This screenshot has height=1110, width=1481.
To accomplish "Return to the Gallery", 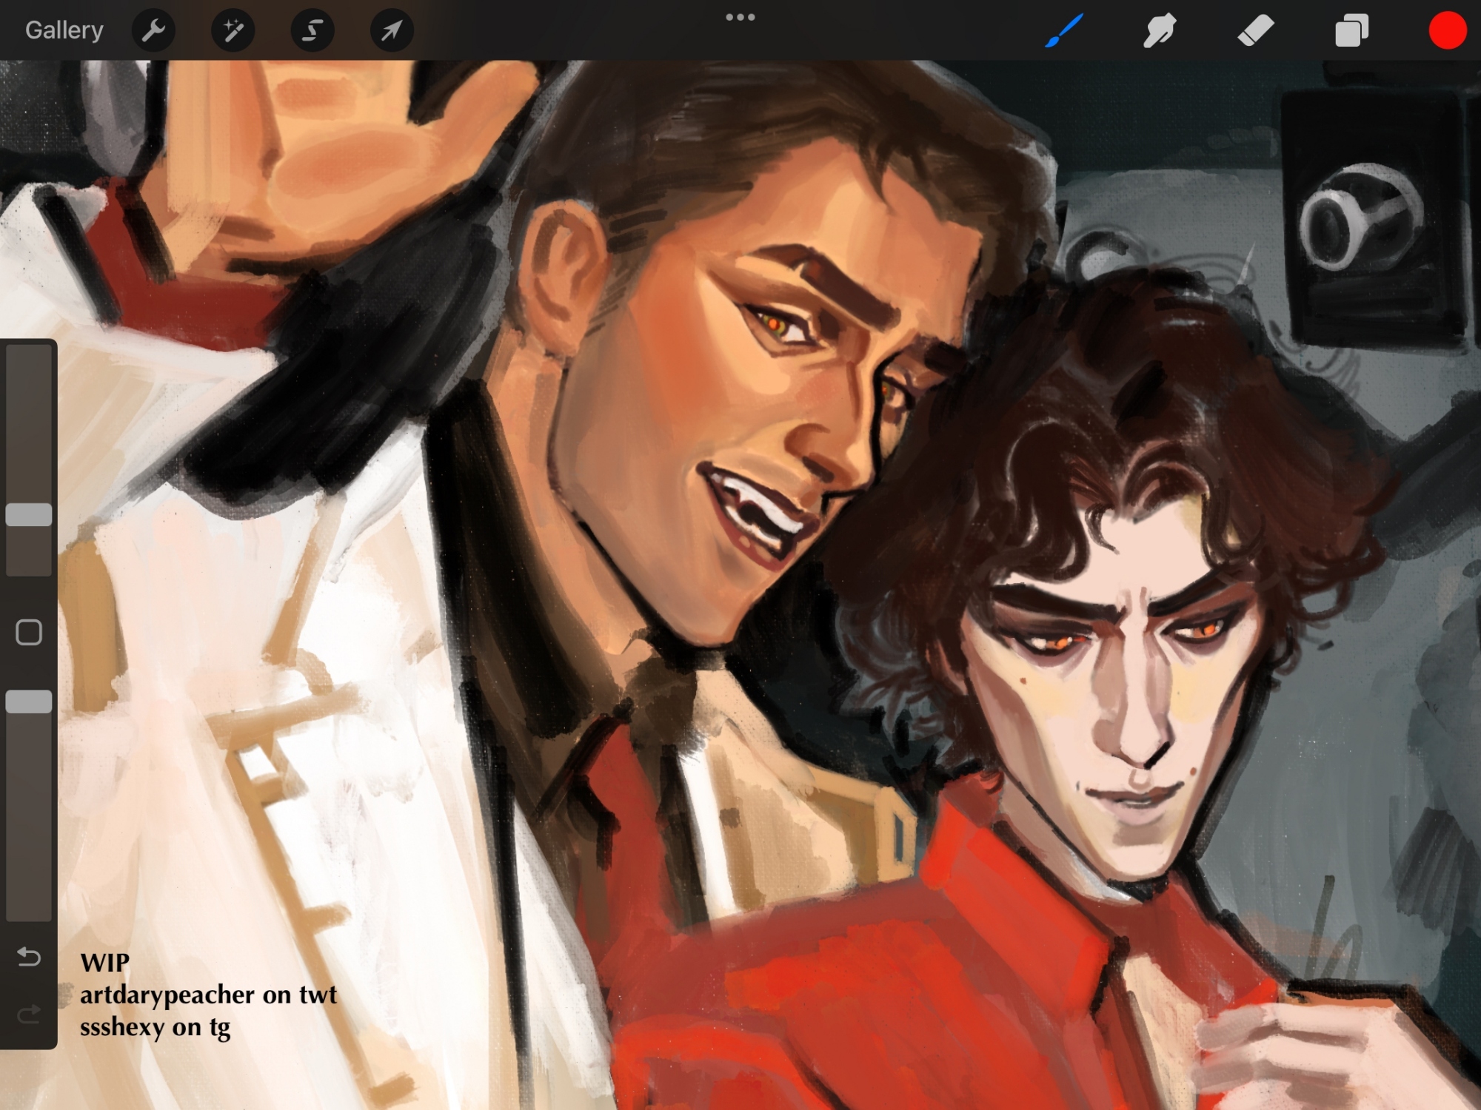I will 64,30.
